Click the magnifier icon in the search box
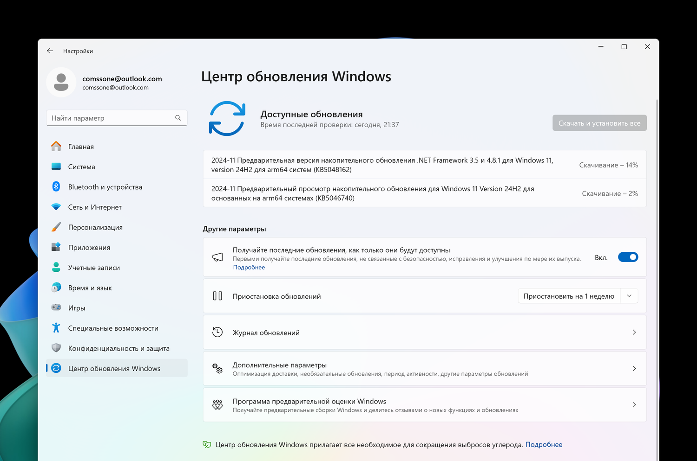The width and height of the screenshot is (697, 461). (178, 118)
